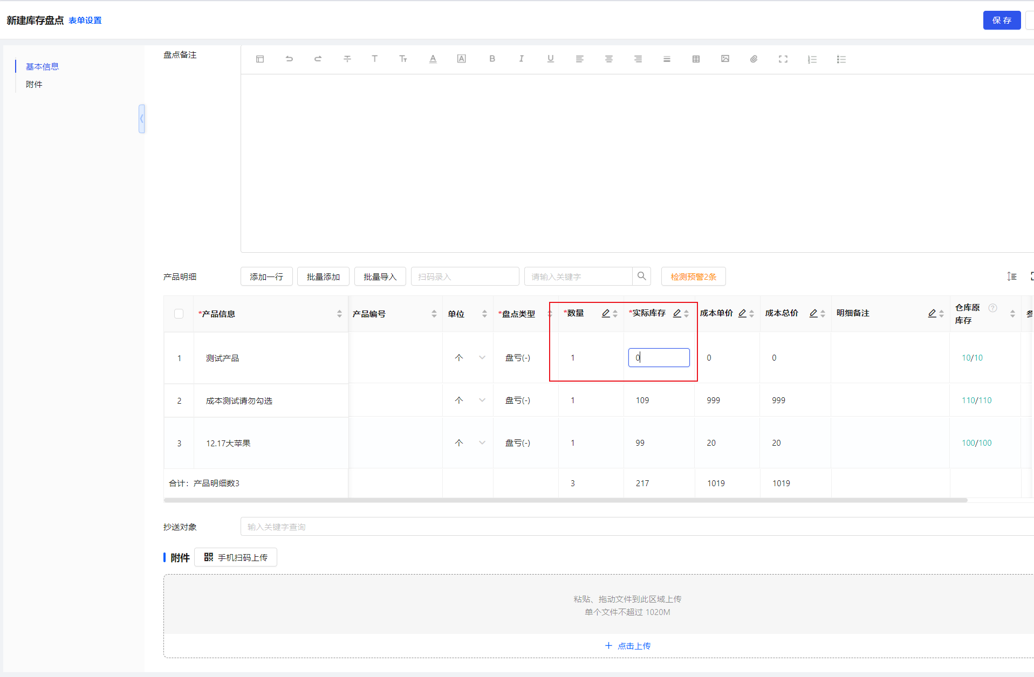Toggle fullscreen mode of the editor
The height and width of the screenshot is (677, 1034).
[x=783, y=59]
